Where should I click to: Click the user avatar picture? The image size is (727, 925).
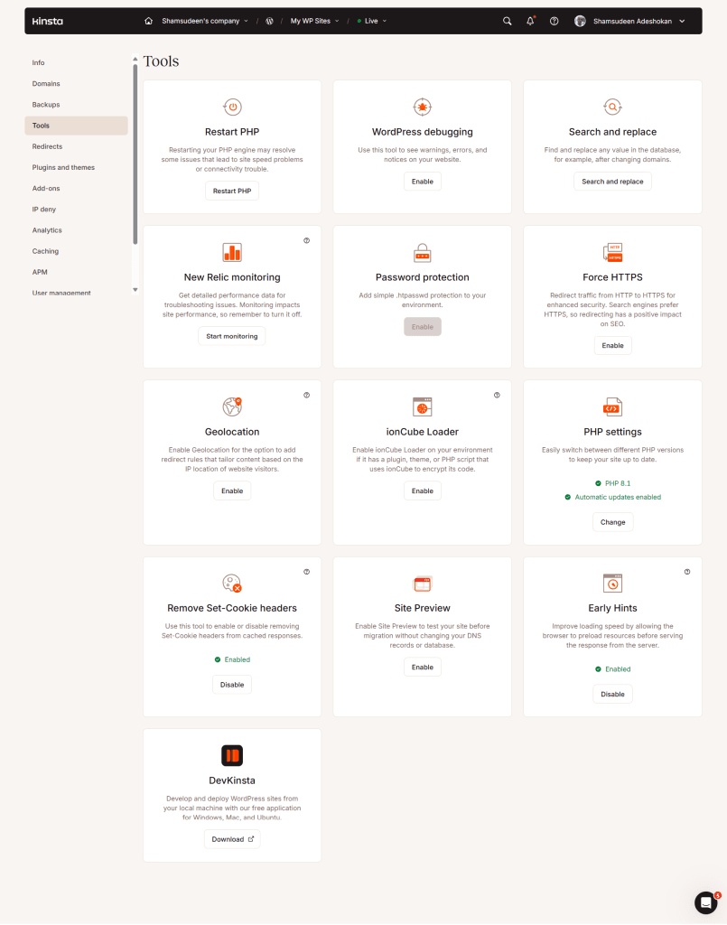(x=580, y=21)
